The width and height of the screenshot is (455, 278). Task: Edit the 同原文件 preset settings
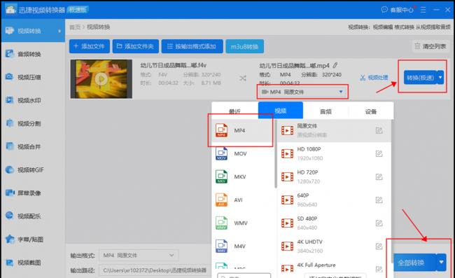[379, 130]
